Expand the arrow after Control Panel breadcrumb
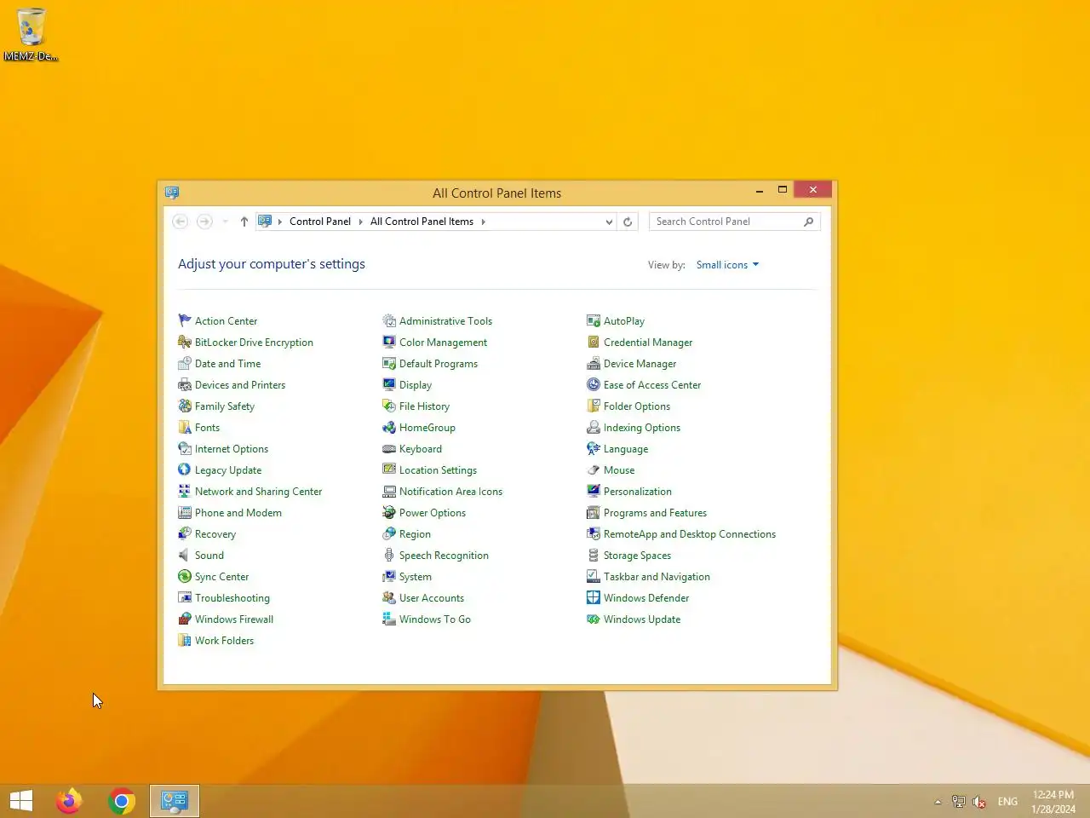 pyautogui.click(x=360, y=222)
